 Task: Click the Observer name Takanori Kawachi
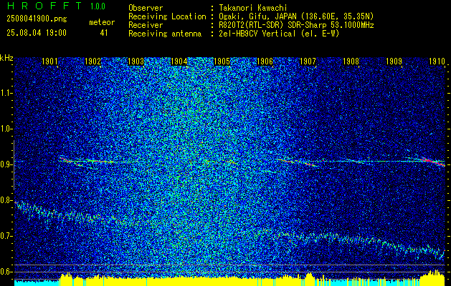253,8
